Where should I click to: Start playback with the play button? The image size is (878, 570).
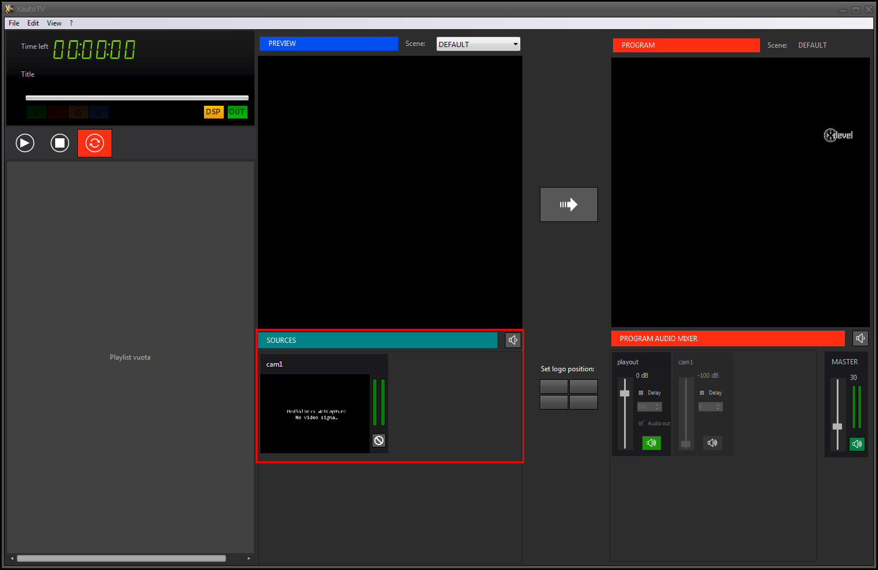point(25,143)
